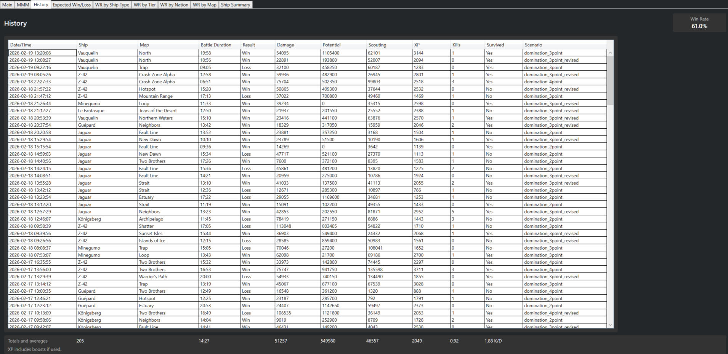Go to the WR by Tier tab
This screenshot has width=728, height=354.
(x=144, y=5)
